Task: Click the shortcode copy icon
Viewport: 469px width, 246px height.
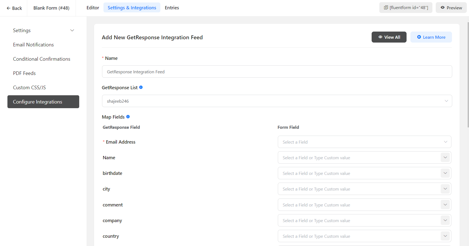Action: [386, 8]
